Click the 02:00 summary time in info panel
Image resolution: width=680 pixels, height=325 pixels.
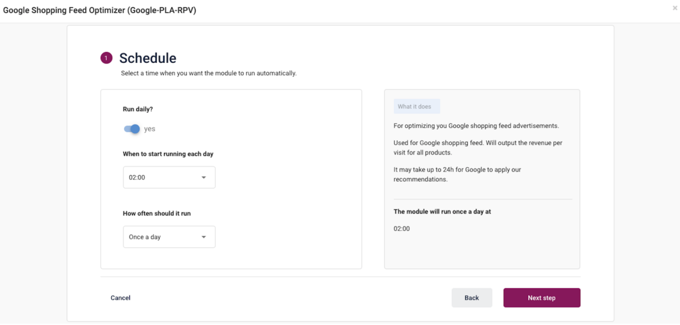402,229
